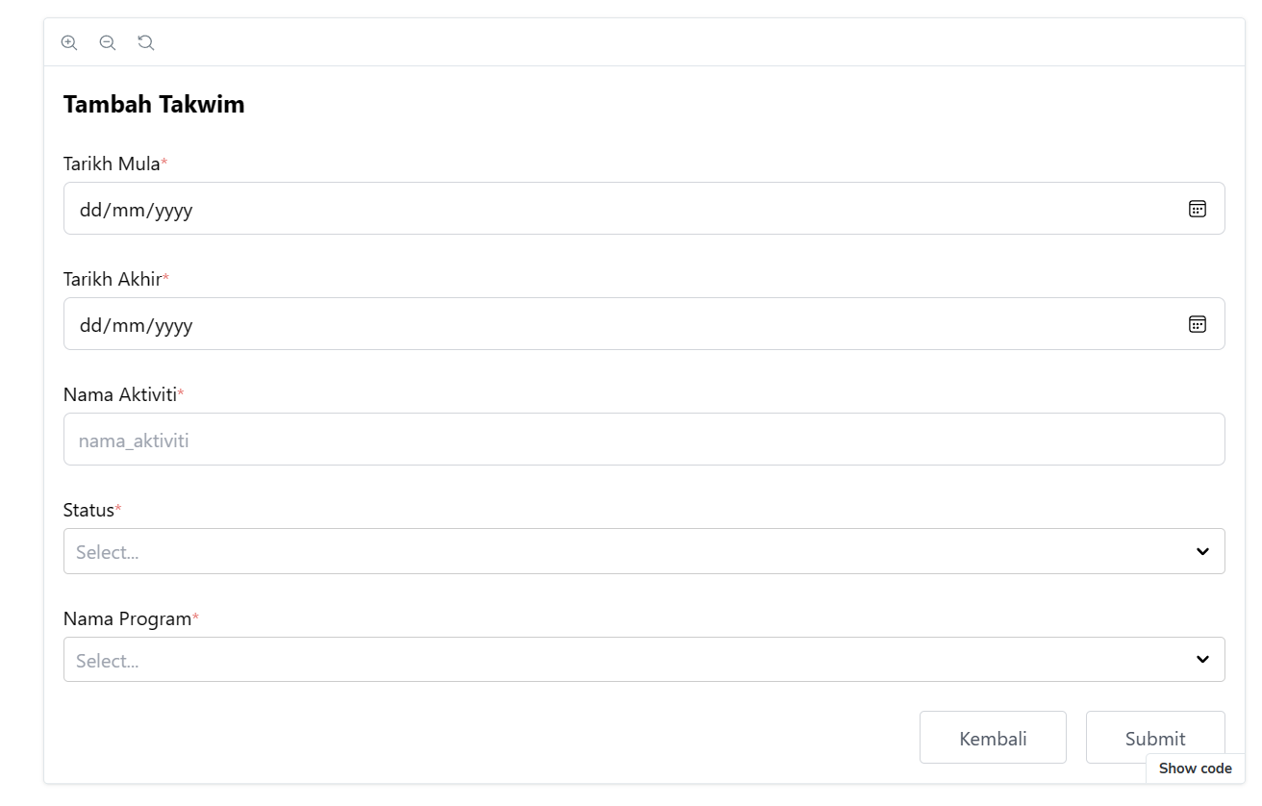
Task: Click the zoom in magnifier icon
Action: pyautogui.click(x=68, y=42)
